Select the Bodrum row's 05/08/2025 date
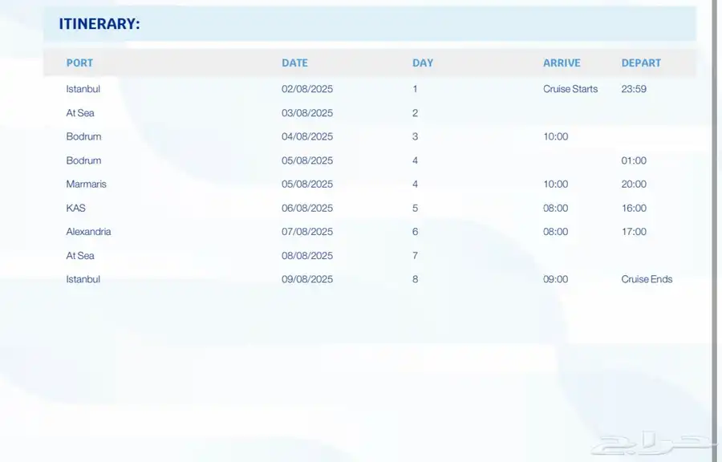Screen dimensions: 722x462 [307, 160]
